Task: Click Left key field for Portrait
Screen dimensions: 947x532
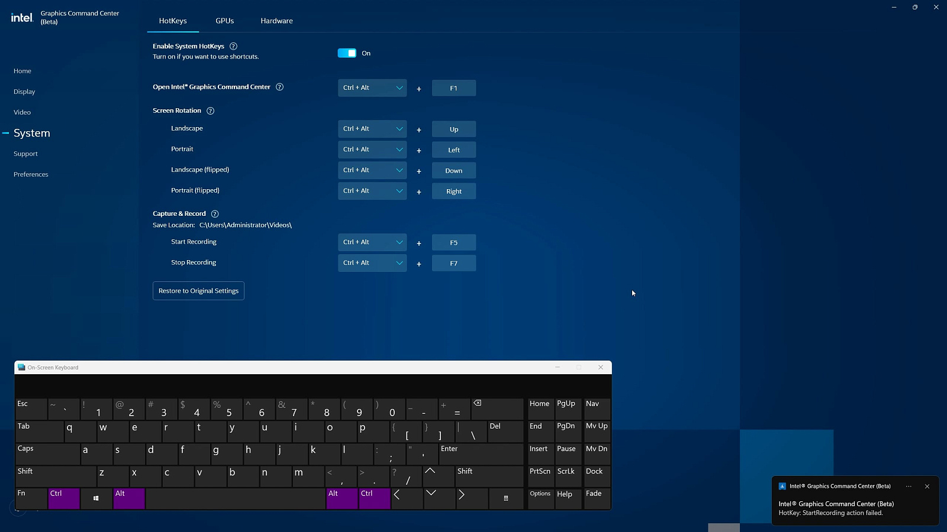Action: pos(454,150)
